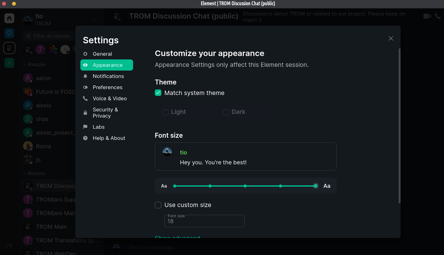Open the handprint avatar in the recent rooms row

tap(28, 49)
